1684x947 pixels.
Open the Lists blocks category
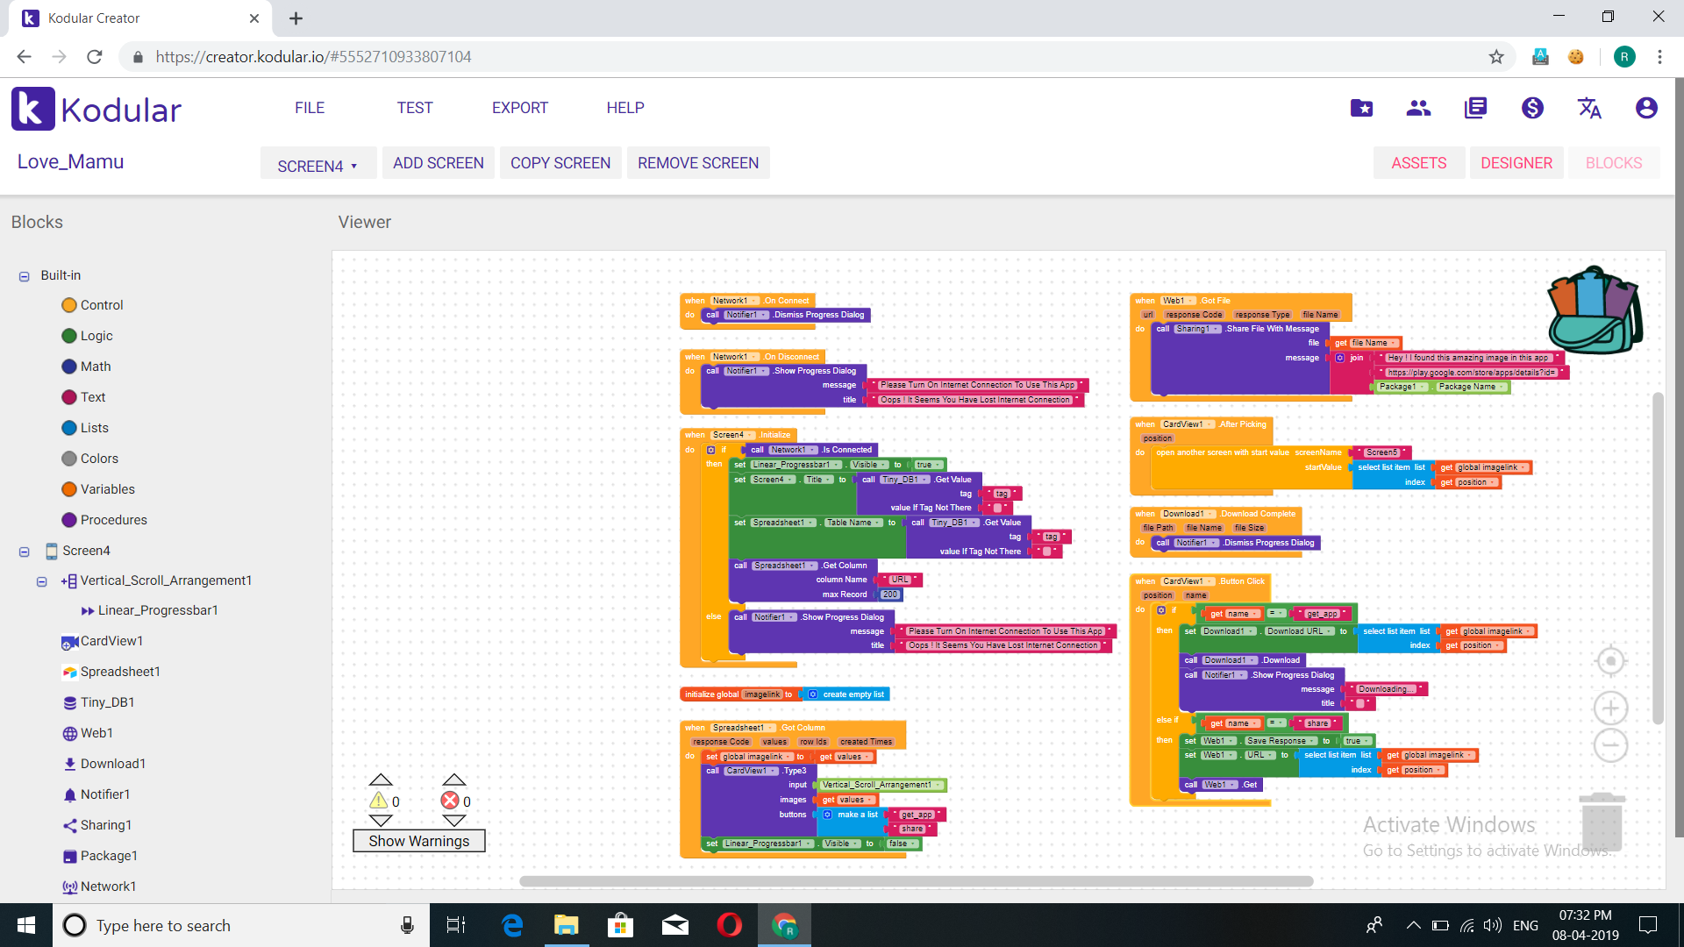85,428
